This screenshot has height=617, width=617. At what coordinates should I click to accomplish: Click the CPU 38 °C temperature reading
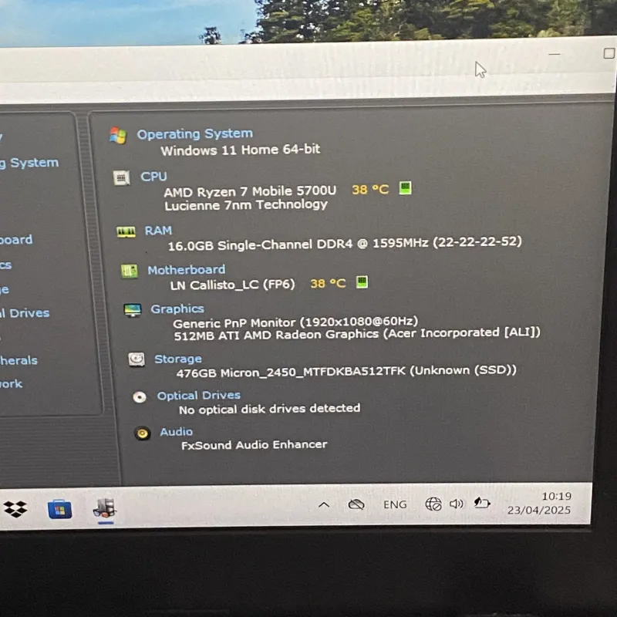pyautogui.click(x=370, y=190)
